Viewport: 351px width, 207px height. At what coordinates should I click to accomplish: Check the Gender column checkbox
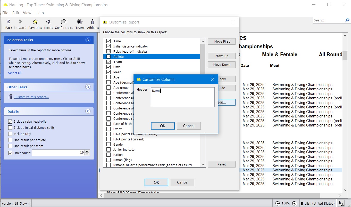(x=108, y=145)
